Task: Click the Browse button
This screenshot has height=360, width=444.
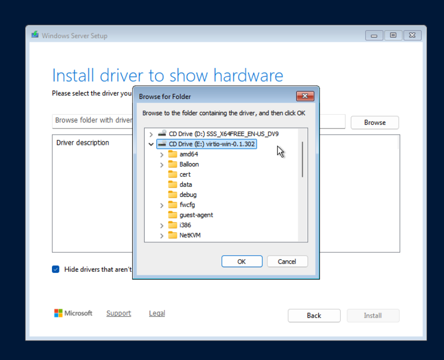Action: 375,122
